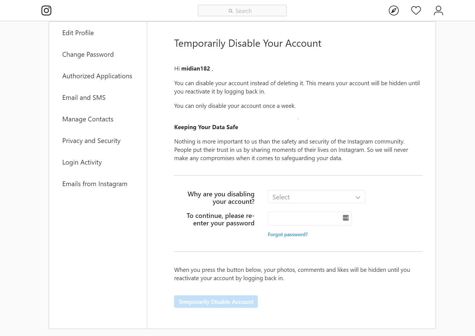The image size is (475, 336).
Task: Open Emails from Instagram section
Action: tap(95, 184)
